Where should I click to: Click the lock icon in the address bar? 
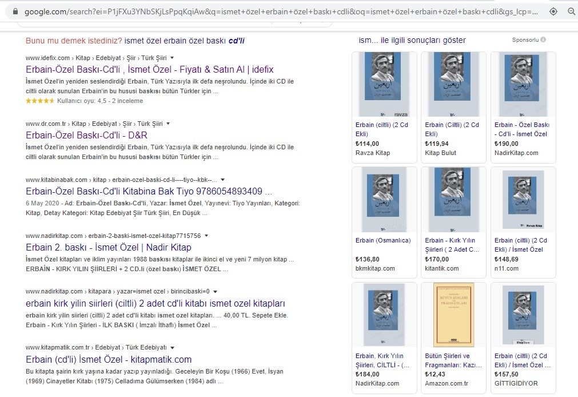coord(15,11)
